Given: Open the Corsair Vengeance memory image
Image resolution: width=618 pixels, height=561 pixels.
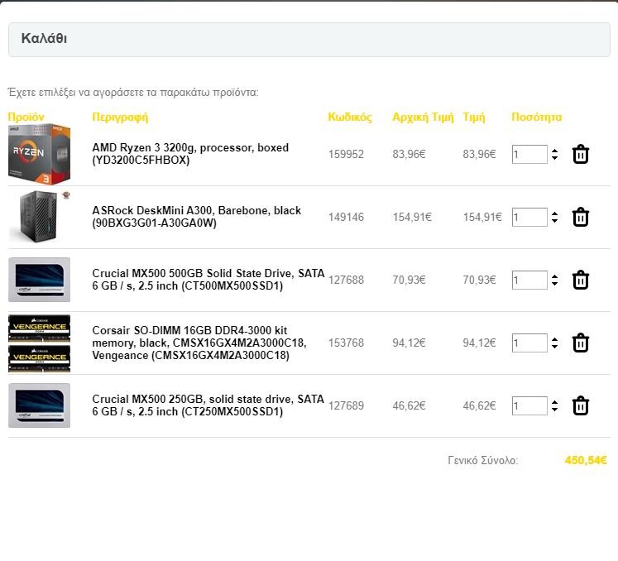Looking at the screenshot, I should pos(39,343).
